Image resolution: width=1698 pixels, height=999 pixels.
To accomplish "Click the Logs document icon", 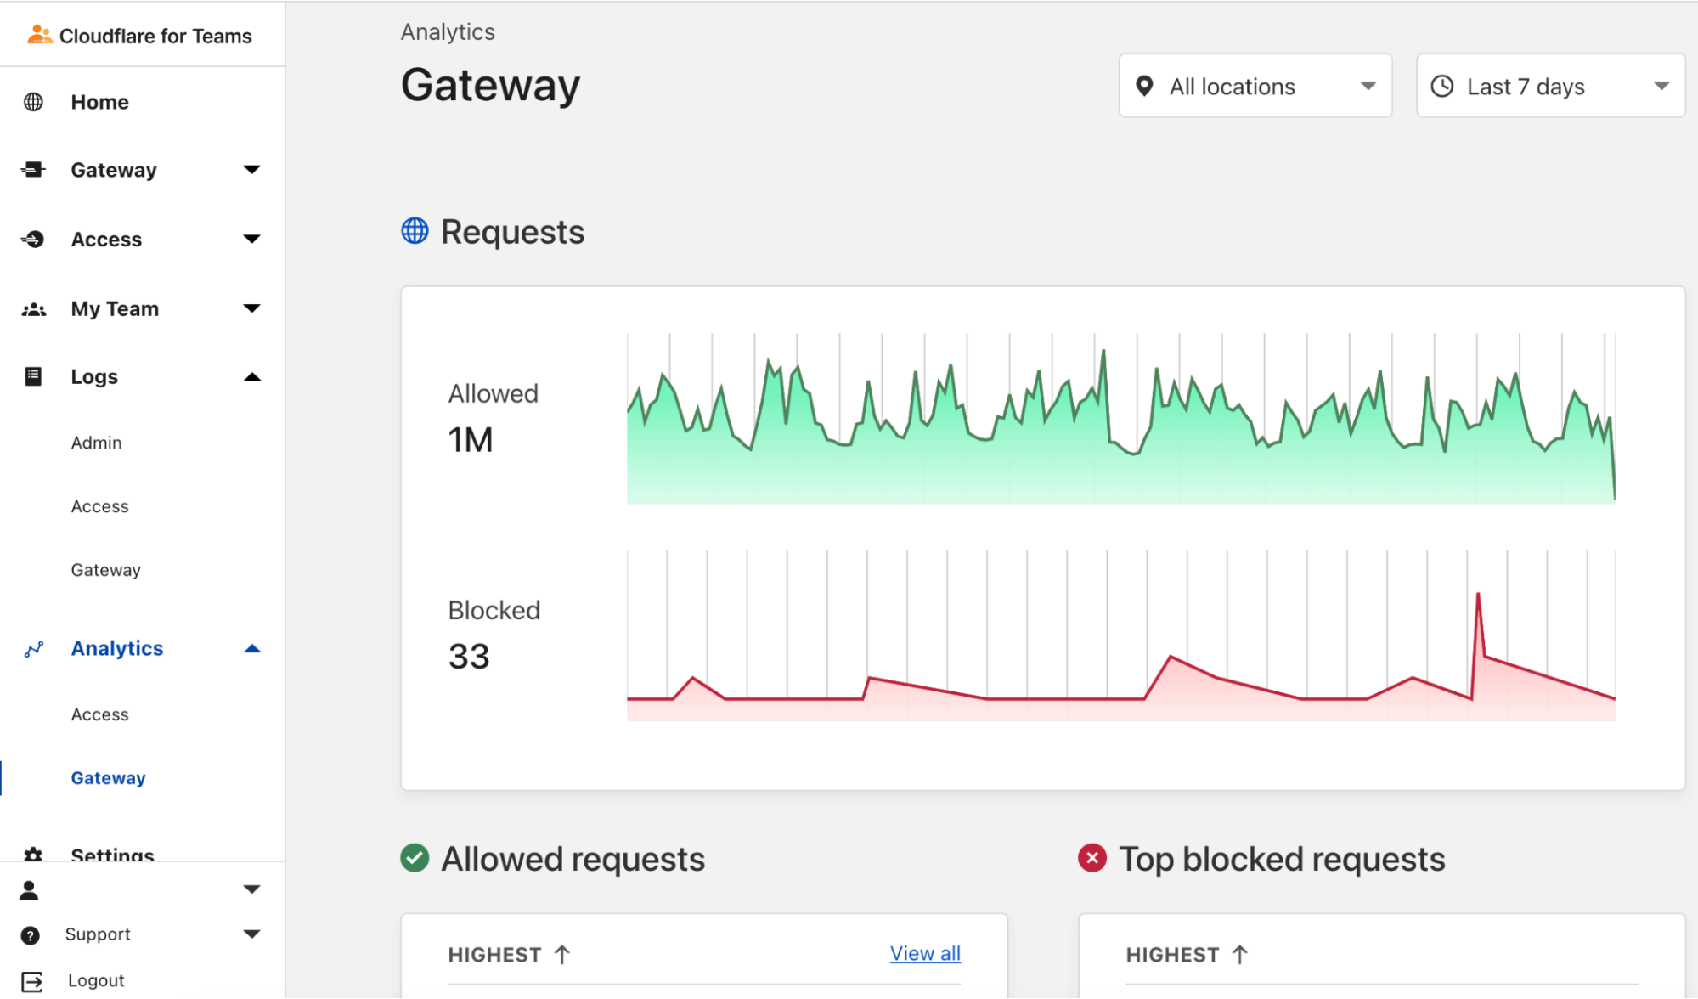I will click(x=33, y=376).
